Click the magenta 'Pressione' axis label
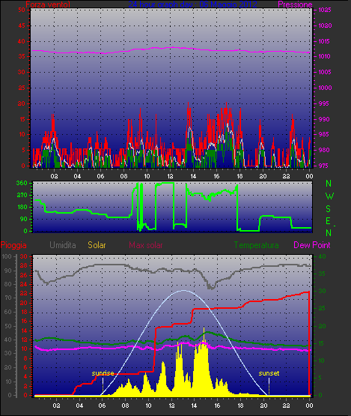Screen dimensions: 351x416 [x=295, y=4]
